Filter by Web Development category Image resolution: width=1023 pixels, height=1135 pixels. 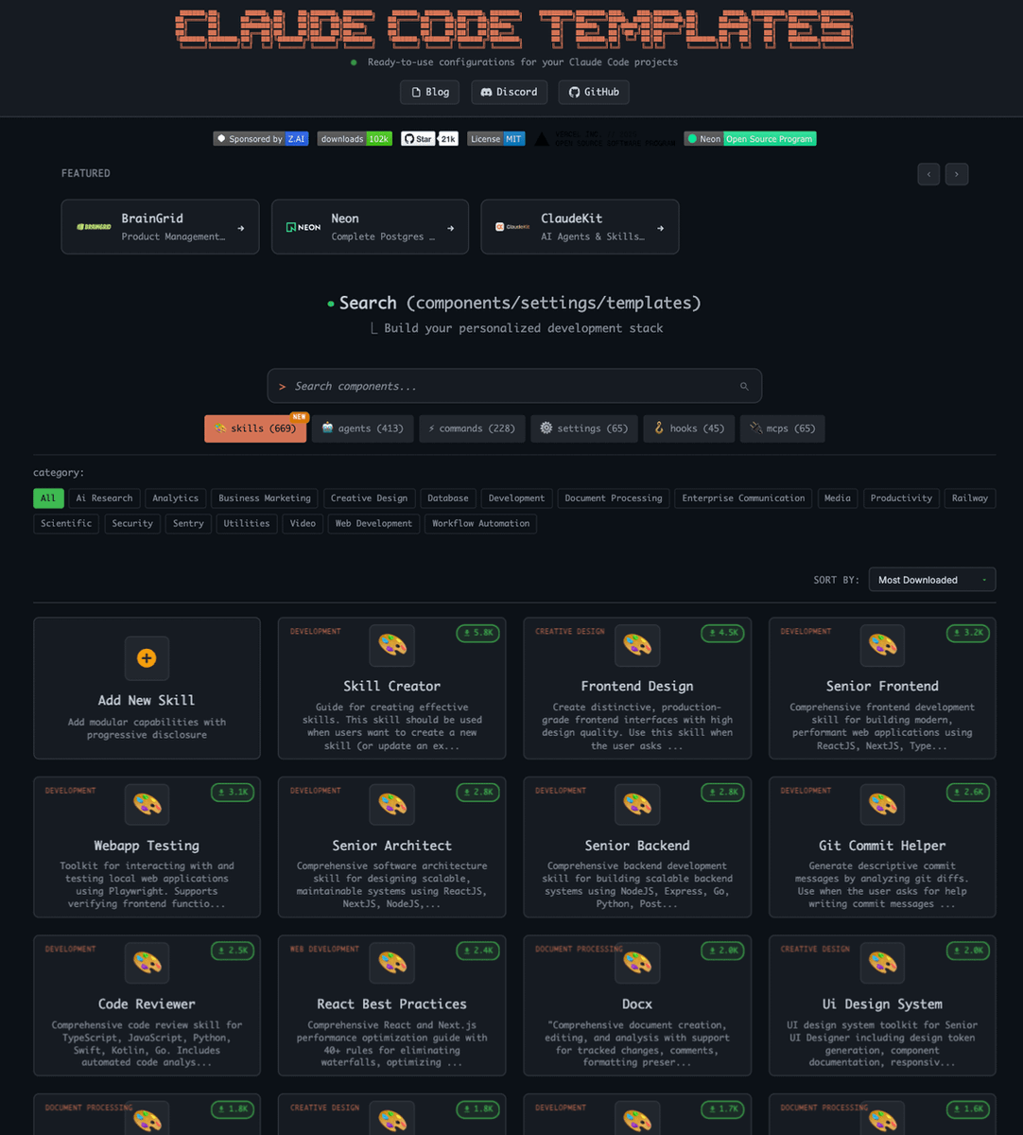pyautogui.click(x=373, y=523)
